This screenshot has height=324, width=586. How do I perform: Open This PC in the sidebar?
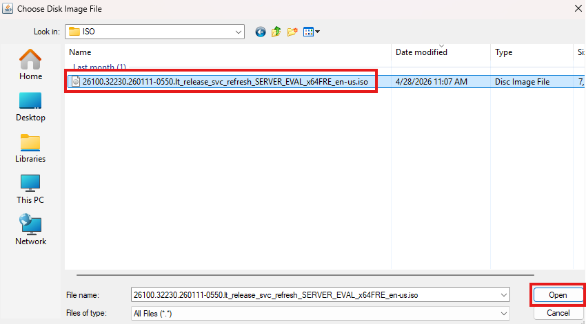click(30, 189)
